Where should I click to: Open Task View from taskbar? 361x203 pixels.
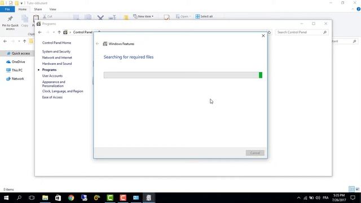[x=32, y=198]
